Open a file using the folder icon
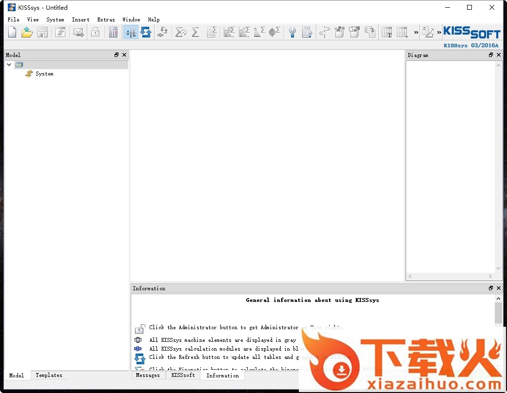 (x=27, y=32)
